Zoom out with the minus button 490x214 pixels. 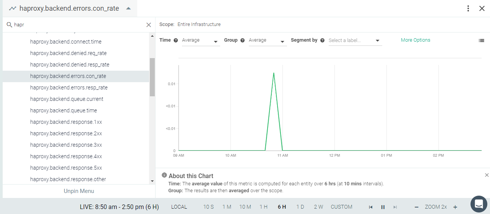(417, 207)
